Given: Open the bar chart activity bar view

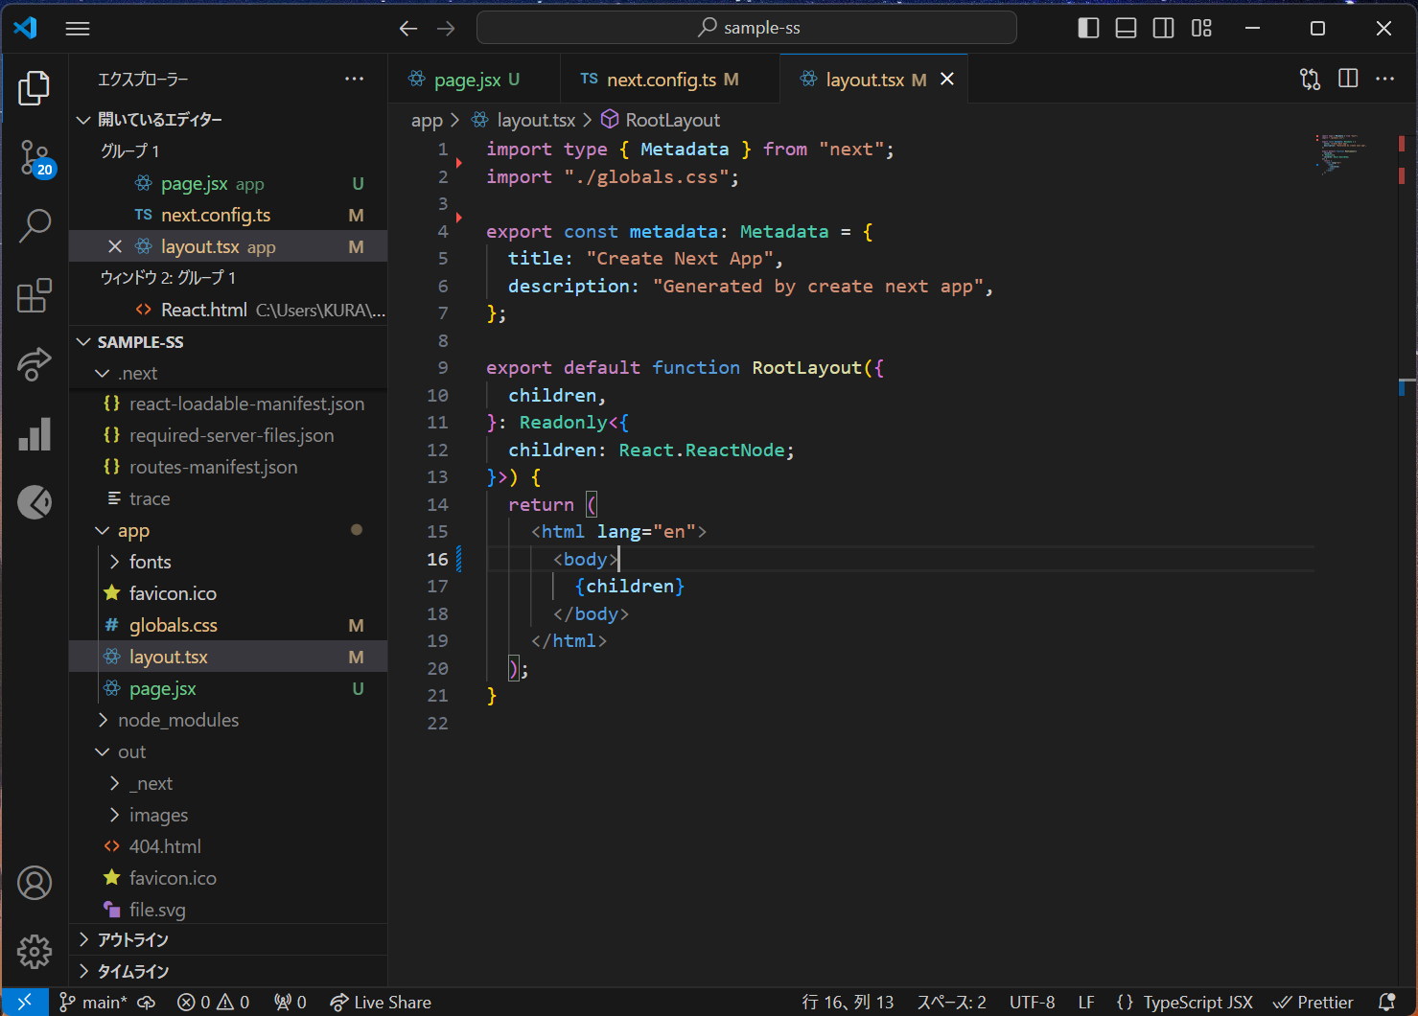Looking at the screenshot, I should (x=35, y=433).
